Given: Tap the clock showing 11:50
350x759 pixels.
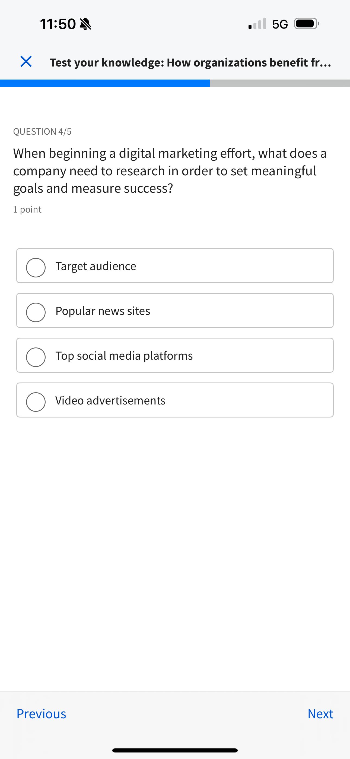Looking at the screenshot, I should pos(58,24).
